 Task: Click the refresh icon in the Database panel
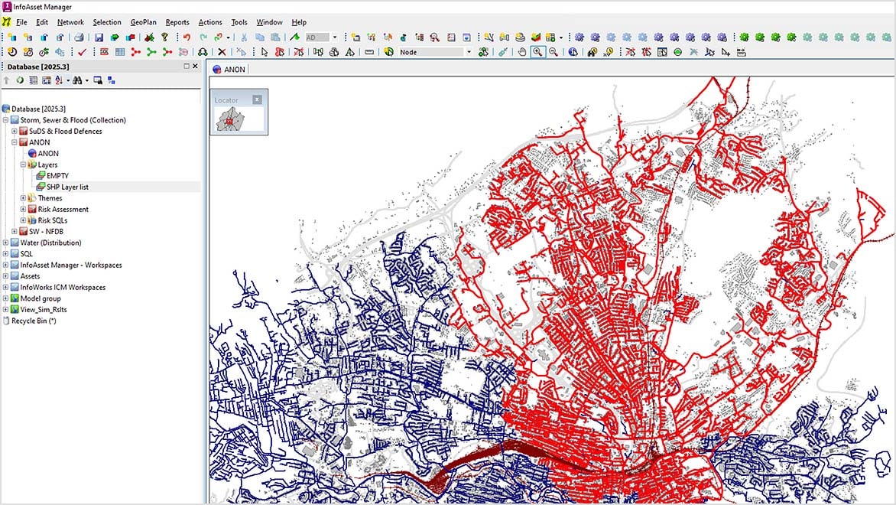click(x=20, y=78)
